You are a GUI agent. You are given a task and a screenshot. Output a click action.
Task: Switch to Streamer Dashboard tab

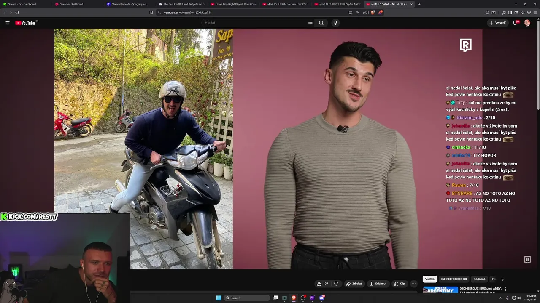(78, 4)
